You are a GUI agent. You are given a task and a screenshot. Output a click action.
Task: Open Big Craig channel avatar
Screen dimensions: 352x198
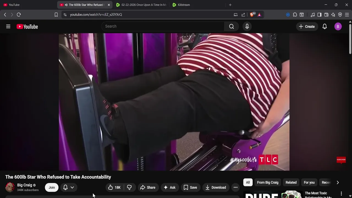(x=10, y=187)
